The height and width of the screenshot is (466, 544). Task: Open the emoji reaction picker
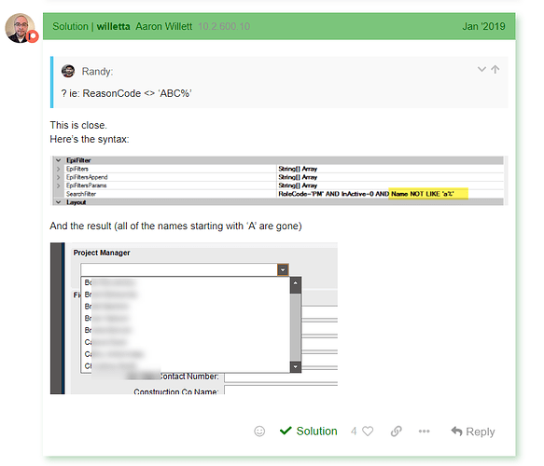(259, 431)
